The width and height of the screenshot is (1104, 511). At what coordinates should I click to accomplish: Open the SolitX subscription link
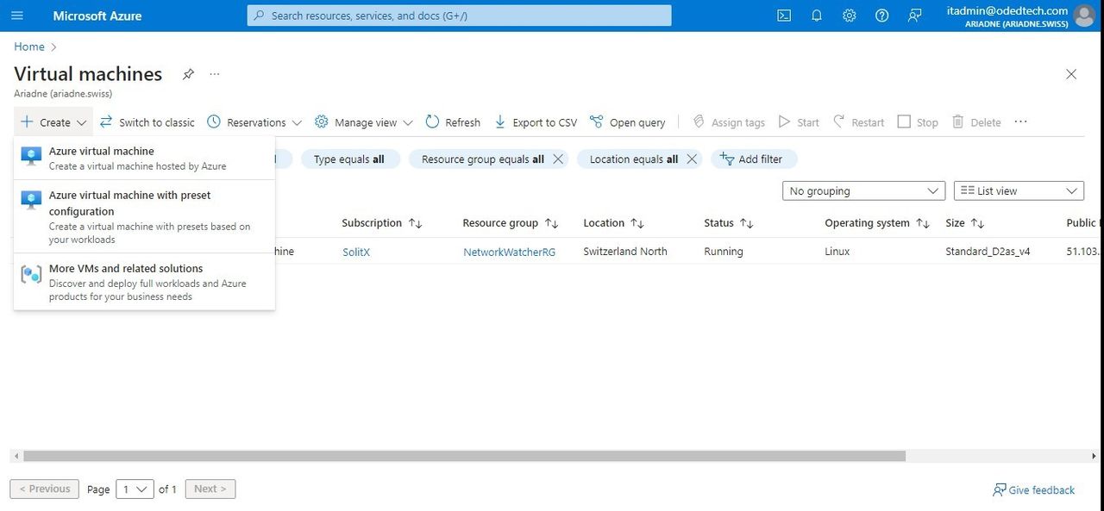[356, 252]
